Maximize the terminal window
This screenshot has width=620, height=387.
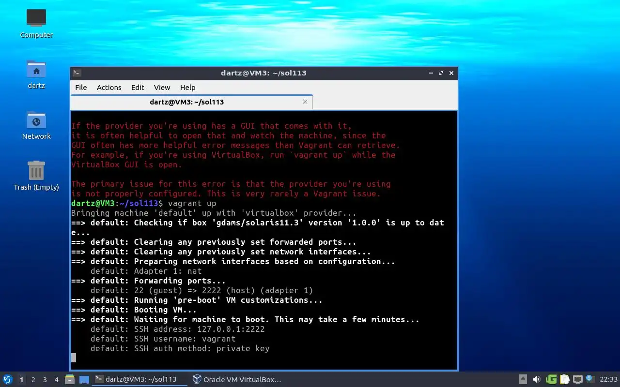pyautogui.click(x=441, y=73)
